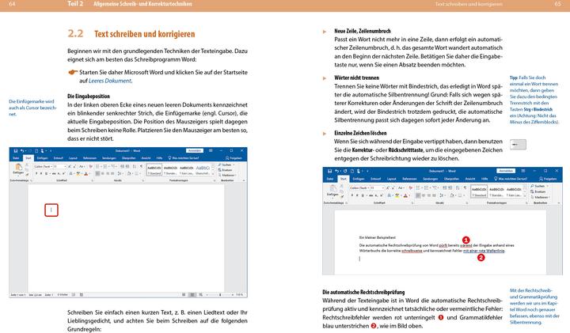Click the Save icon in the left Word window

tap(13, 151)
